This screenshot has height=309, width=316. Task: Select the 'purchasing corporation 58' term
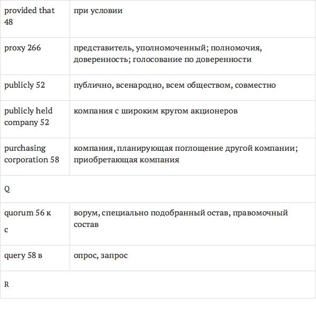coord(32,154)
